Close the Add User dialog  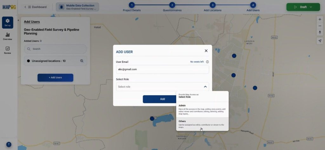tap(206, 51)
